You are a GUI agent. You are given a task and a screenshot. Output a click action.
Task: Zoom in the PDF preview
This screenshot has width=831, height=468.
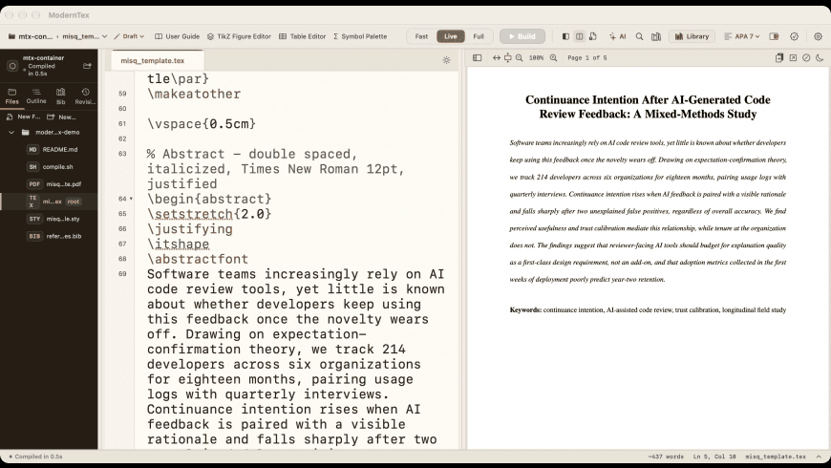coord(553,57)
